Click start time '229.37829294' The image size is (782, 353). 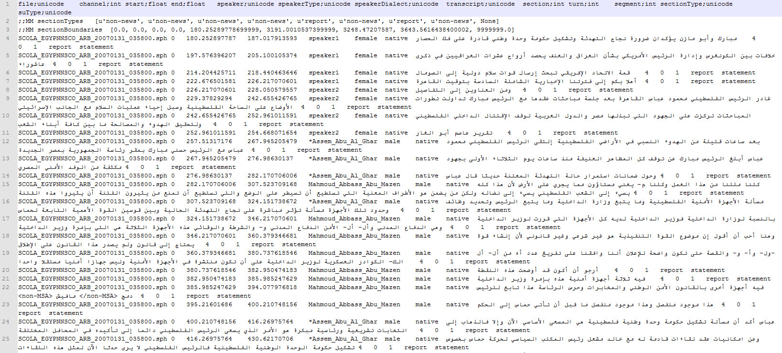pyautogui.click(x=209, y=98)
